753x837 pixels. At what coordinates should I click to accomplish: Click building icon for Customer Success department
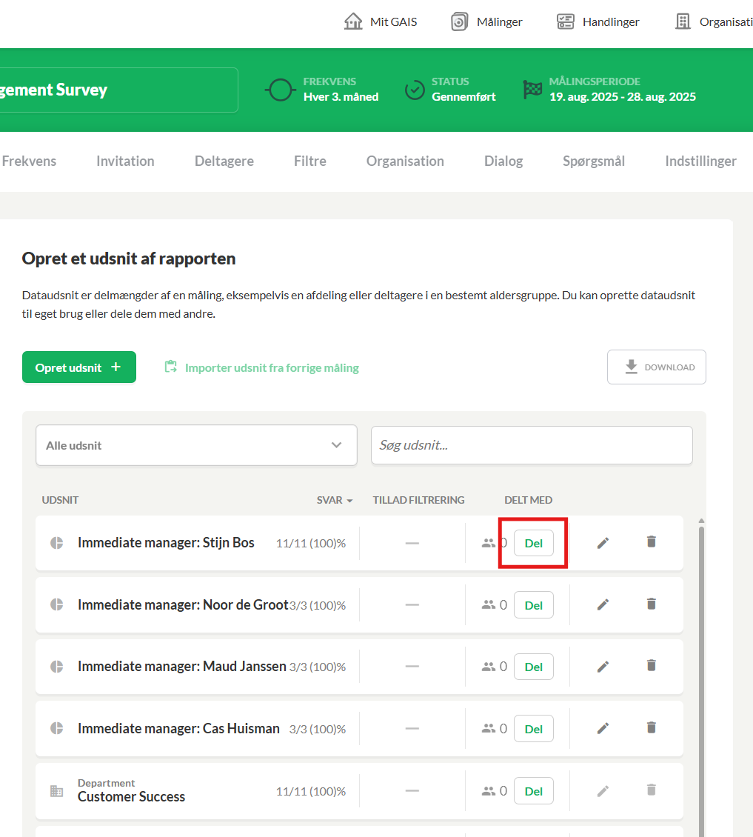coord(56,791)
